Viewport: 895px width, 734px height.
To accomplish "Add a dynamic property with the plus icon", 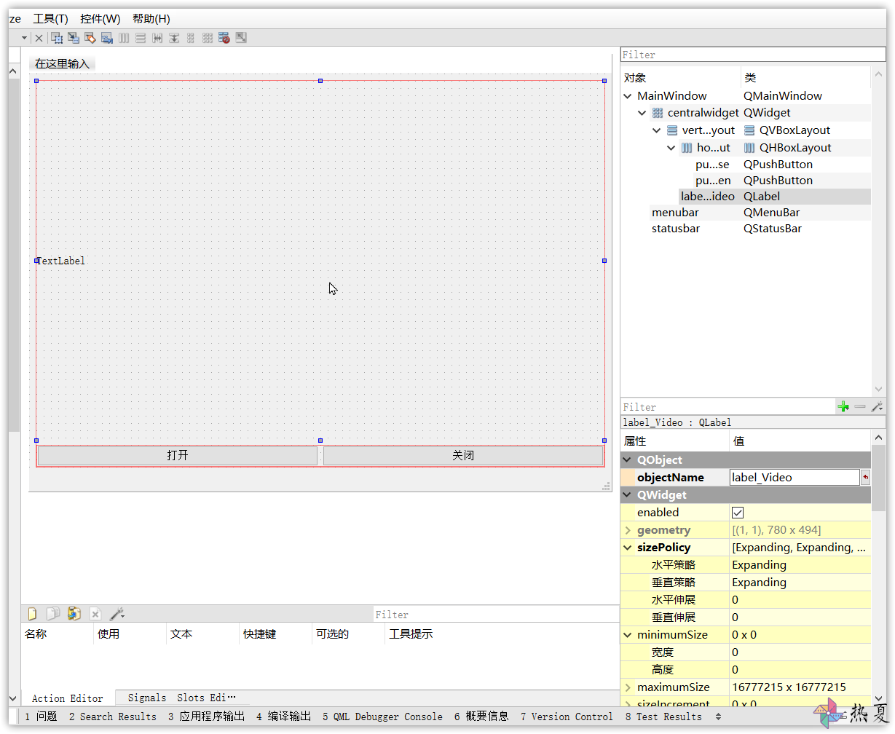I will (843, 406).
